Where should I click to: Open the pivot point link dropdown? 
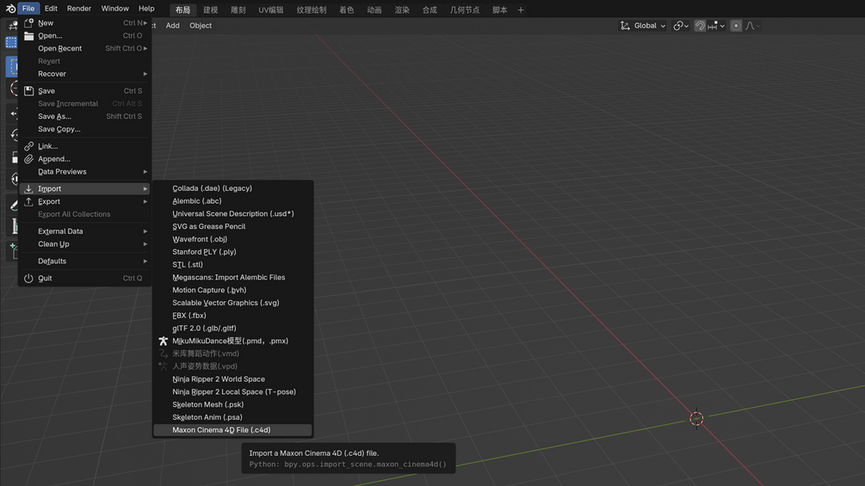tap(681, 26)
